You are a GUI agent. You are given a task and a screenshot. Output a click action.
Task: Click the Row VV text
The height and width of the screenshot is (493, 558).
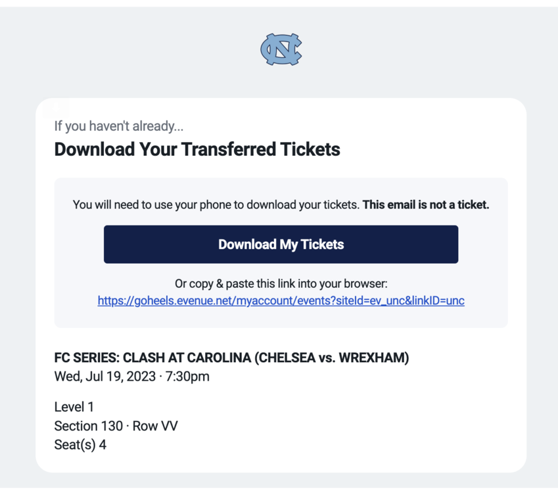coord(155,426)
